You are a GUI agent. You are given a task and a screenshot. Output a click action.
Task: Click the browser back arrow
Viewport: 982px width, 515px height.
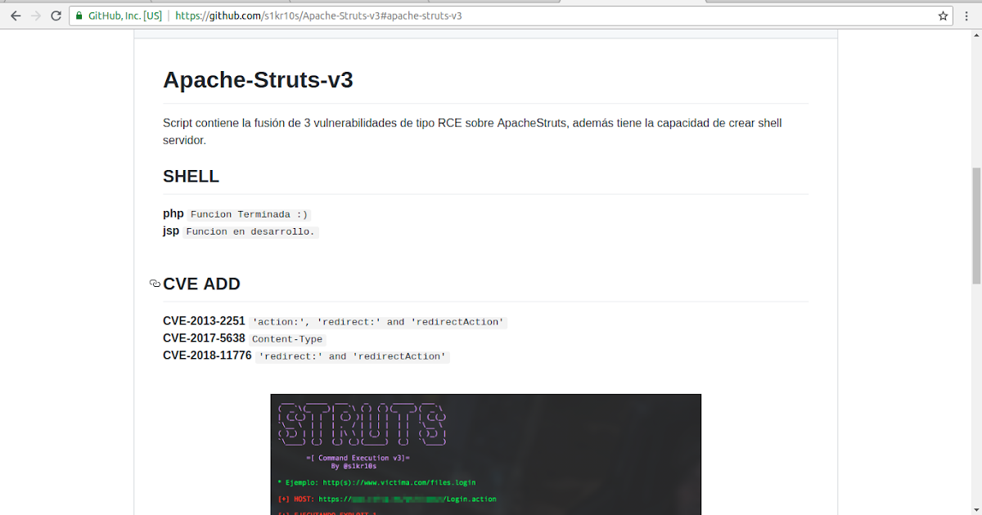pyautogui.click(x=15, y=15)
